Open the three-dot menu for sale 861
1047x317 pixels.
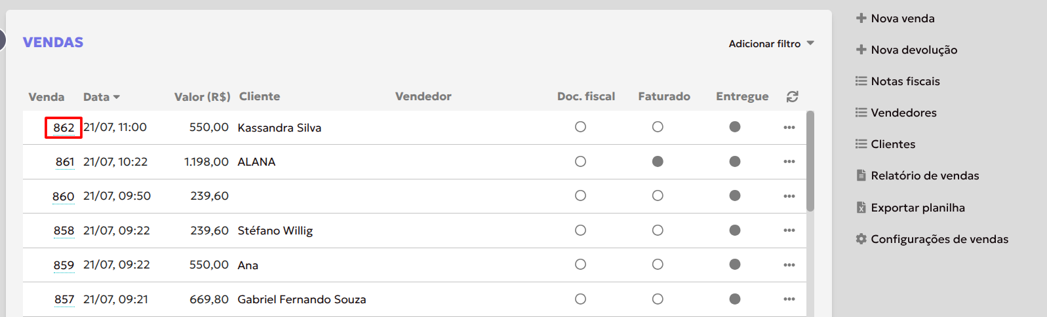[x=789, y=162]
